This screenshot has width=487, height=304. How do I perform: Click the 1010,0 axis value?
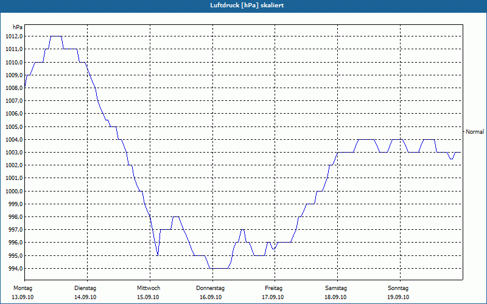tap(14, 62)
